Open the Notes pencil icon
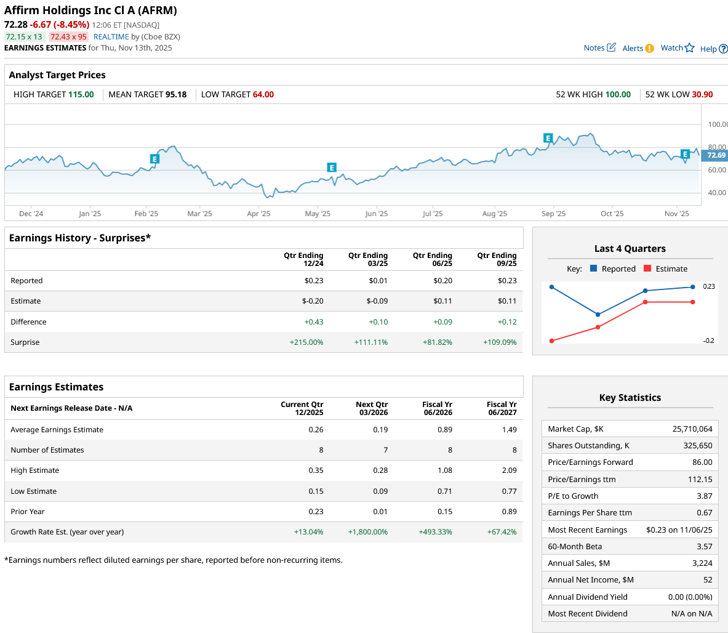The height and width of the screenshot is (633, 728). 612,47
